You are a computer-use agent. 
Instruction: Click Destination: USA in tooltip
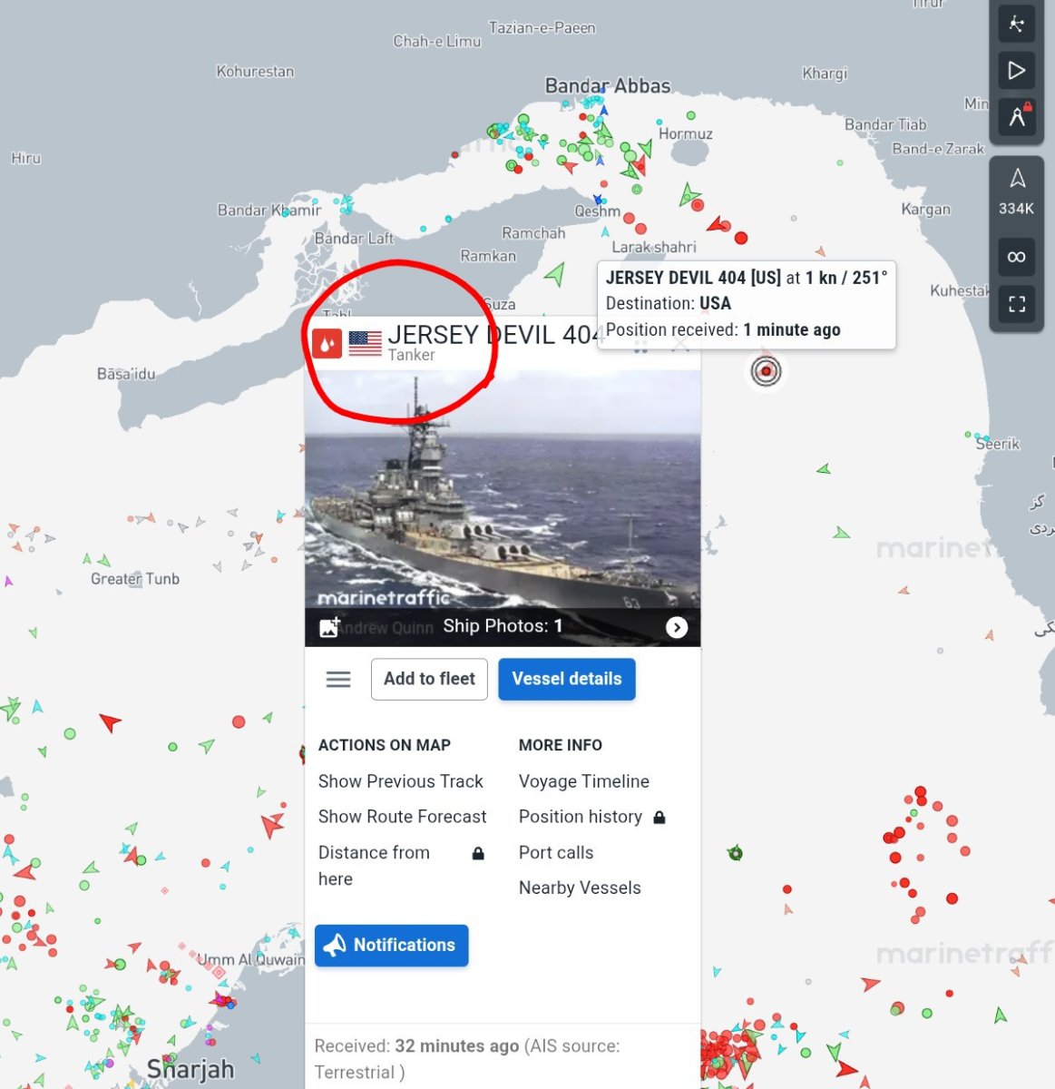tap(669, 303)
